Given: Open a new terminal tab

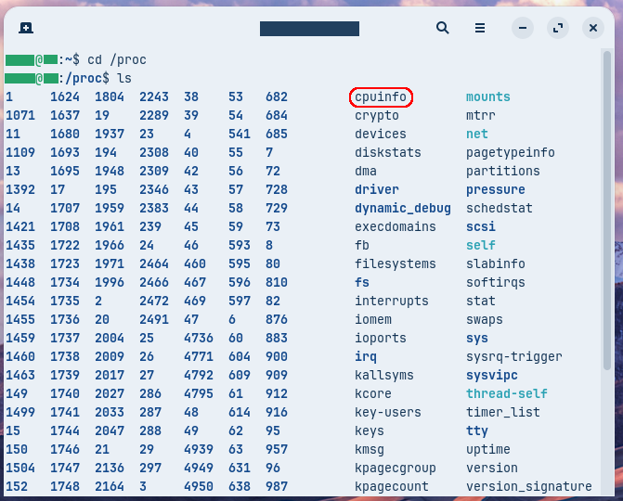Looking at the screenshot, I should point(26,28).
